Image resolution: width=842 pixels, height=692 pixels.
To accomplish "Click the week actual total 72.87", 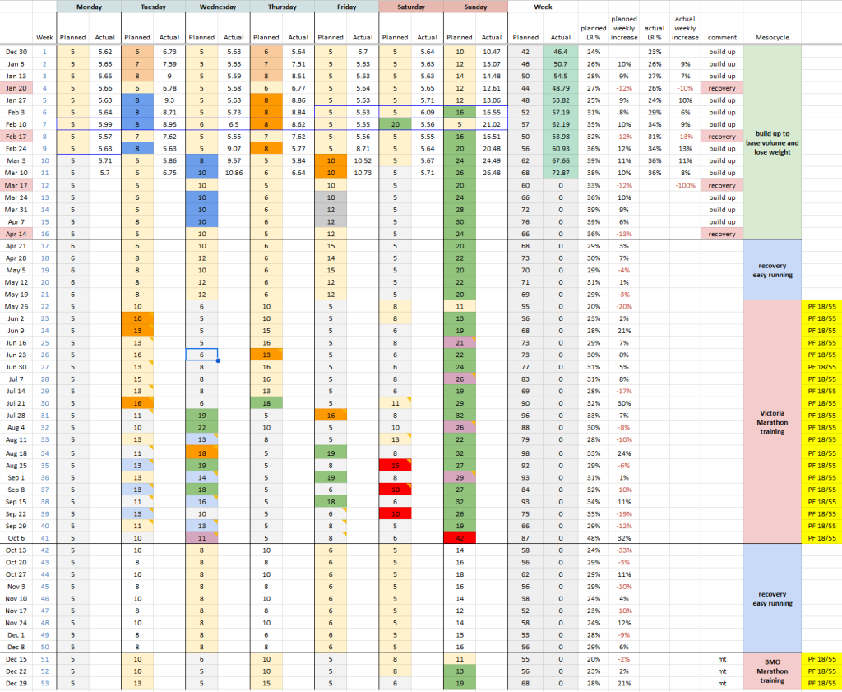I will coord(560,174).
